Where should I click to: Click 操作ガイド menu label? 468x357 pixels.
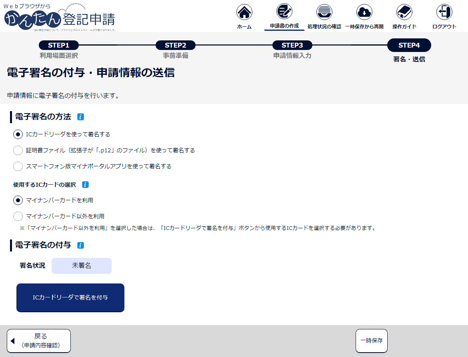point(404,26)
